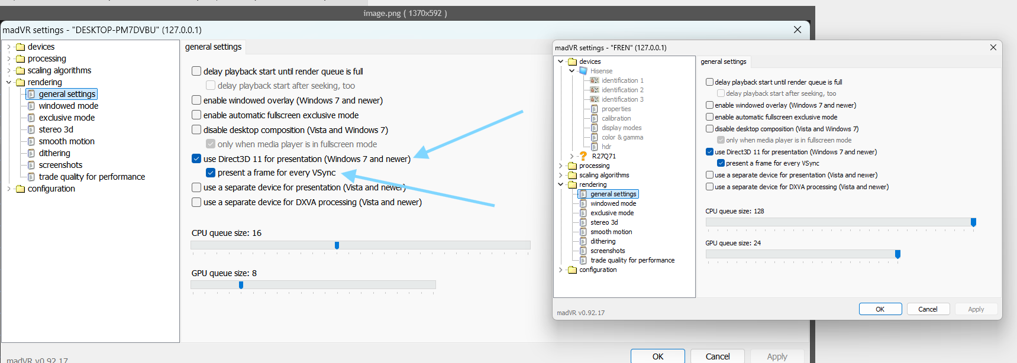Screen dimensions: 1017x363
Task: Click the Hisense monitor device icon
Action: coord(583,71)
